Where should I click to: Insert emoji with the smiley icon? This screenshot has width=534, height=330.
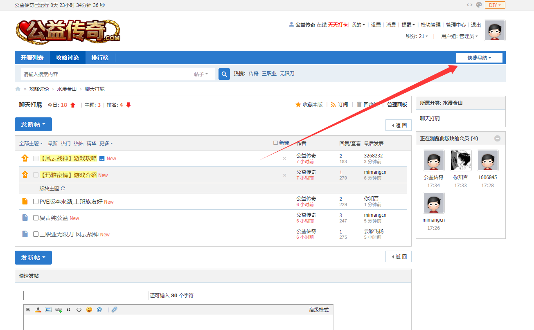[x=89, y=310]
